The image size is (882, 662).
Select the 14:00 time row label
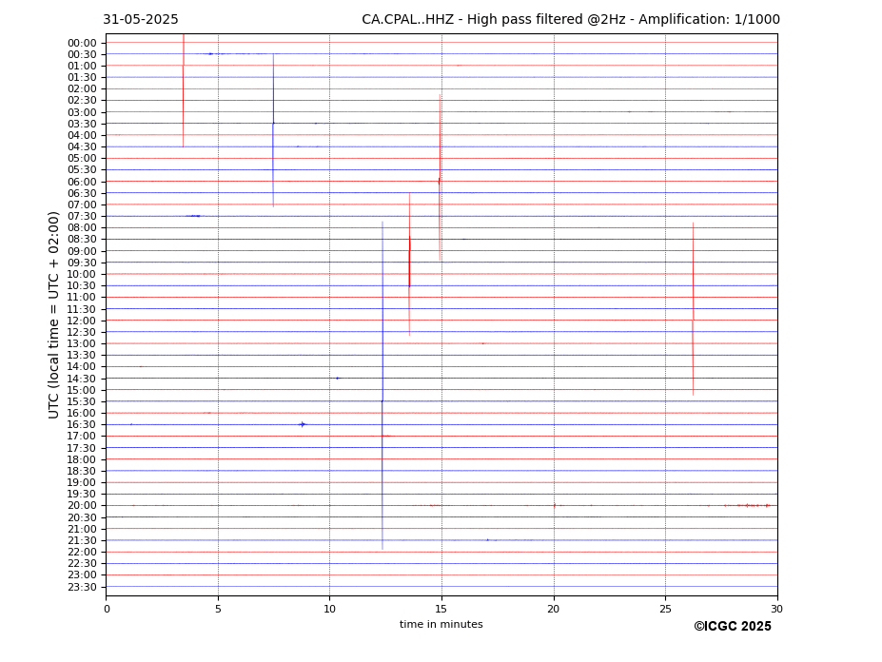(x=82, y=367)
